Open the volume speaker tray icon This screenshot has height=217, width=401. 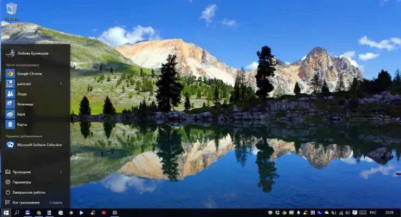347,213
